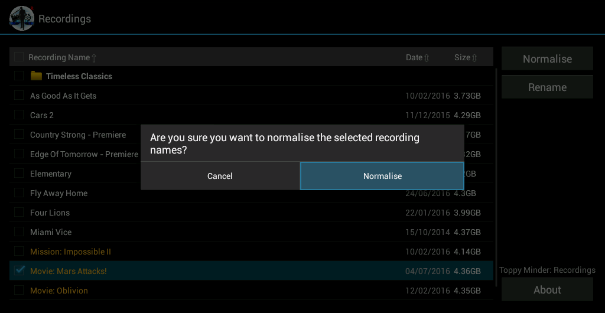Sort recordings by Date arrow icon

tap(427, 58)
